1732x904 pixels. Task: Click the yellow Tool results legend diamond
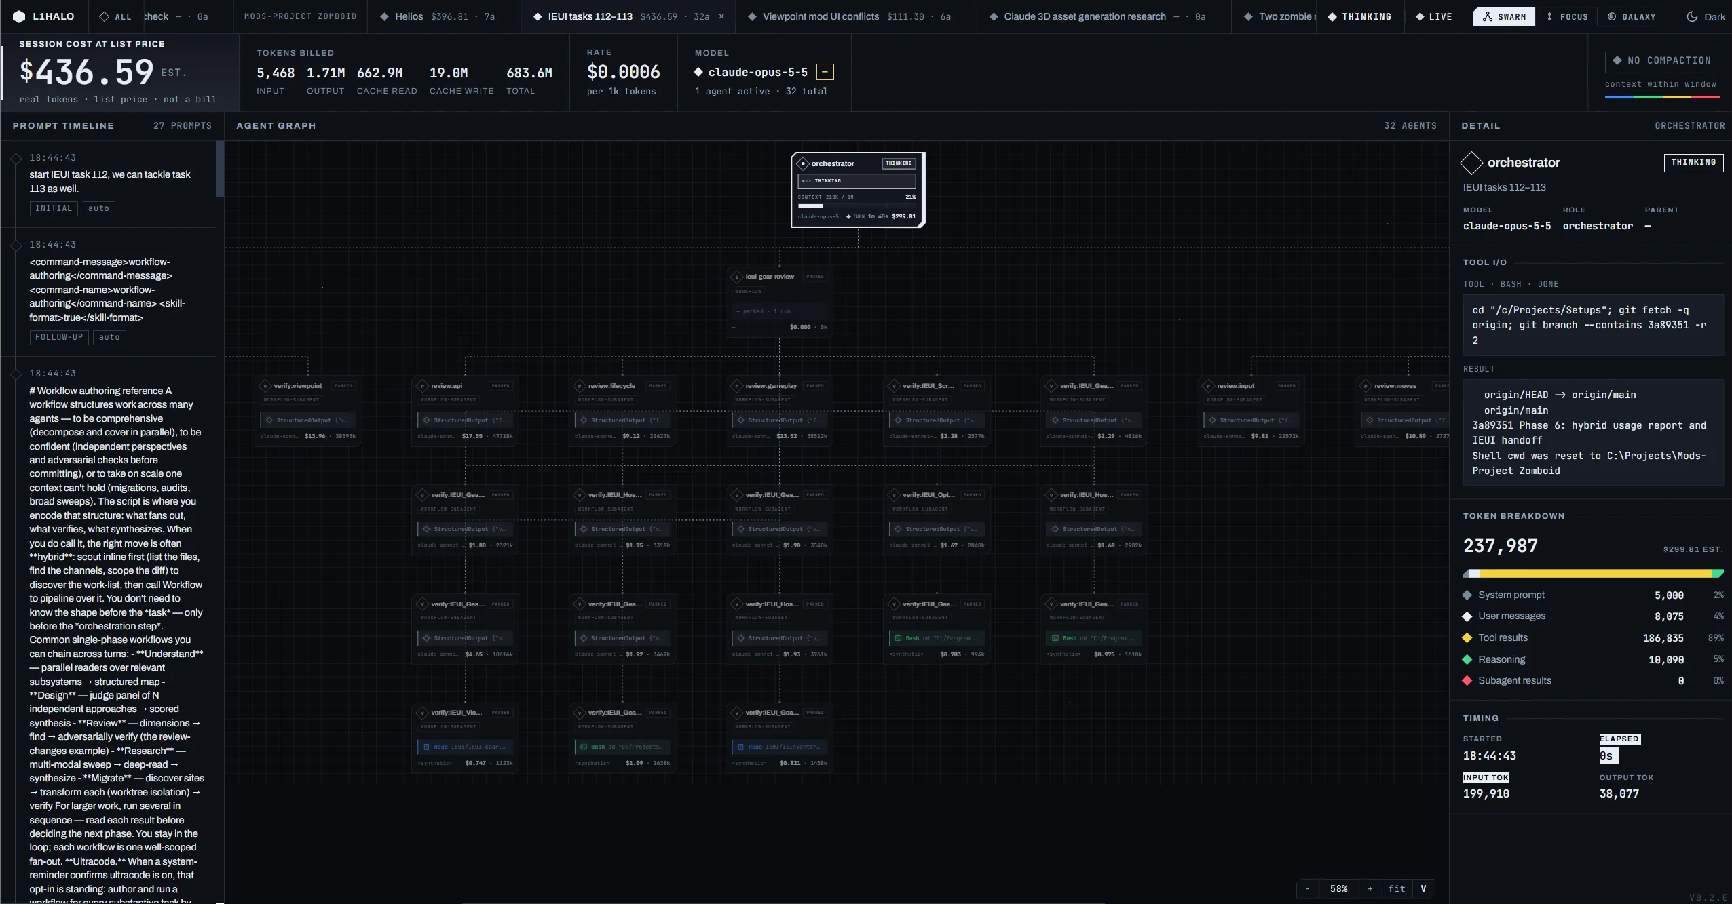(1467, 638)
